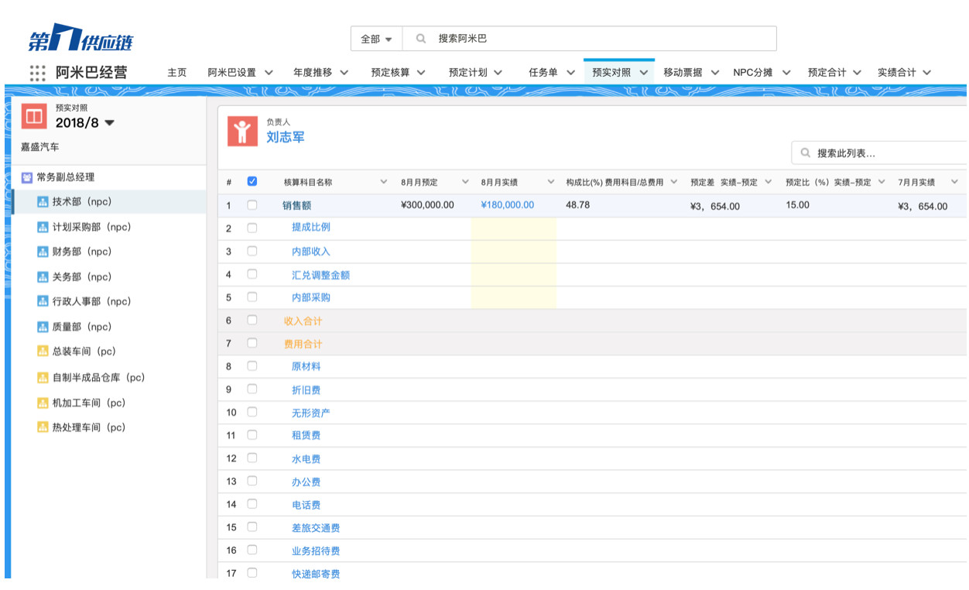This screenshot has height=590, width=969.
Task: Click the yellow icon beside 热处理车间 (pc)
Action: [43, 427]
